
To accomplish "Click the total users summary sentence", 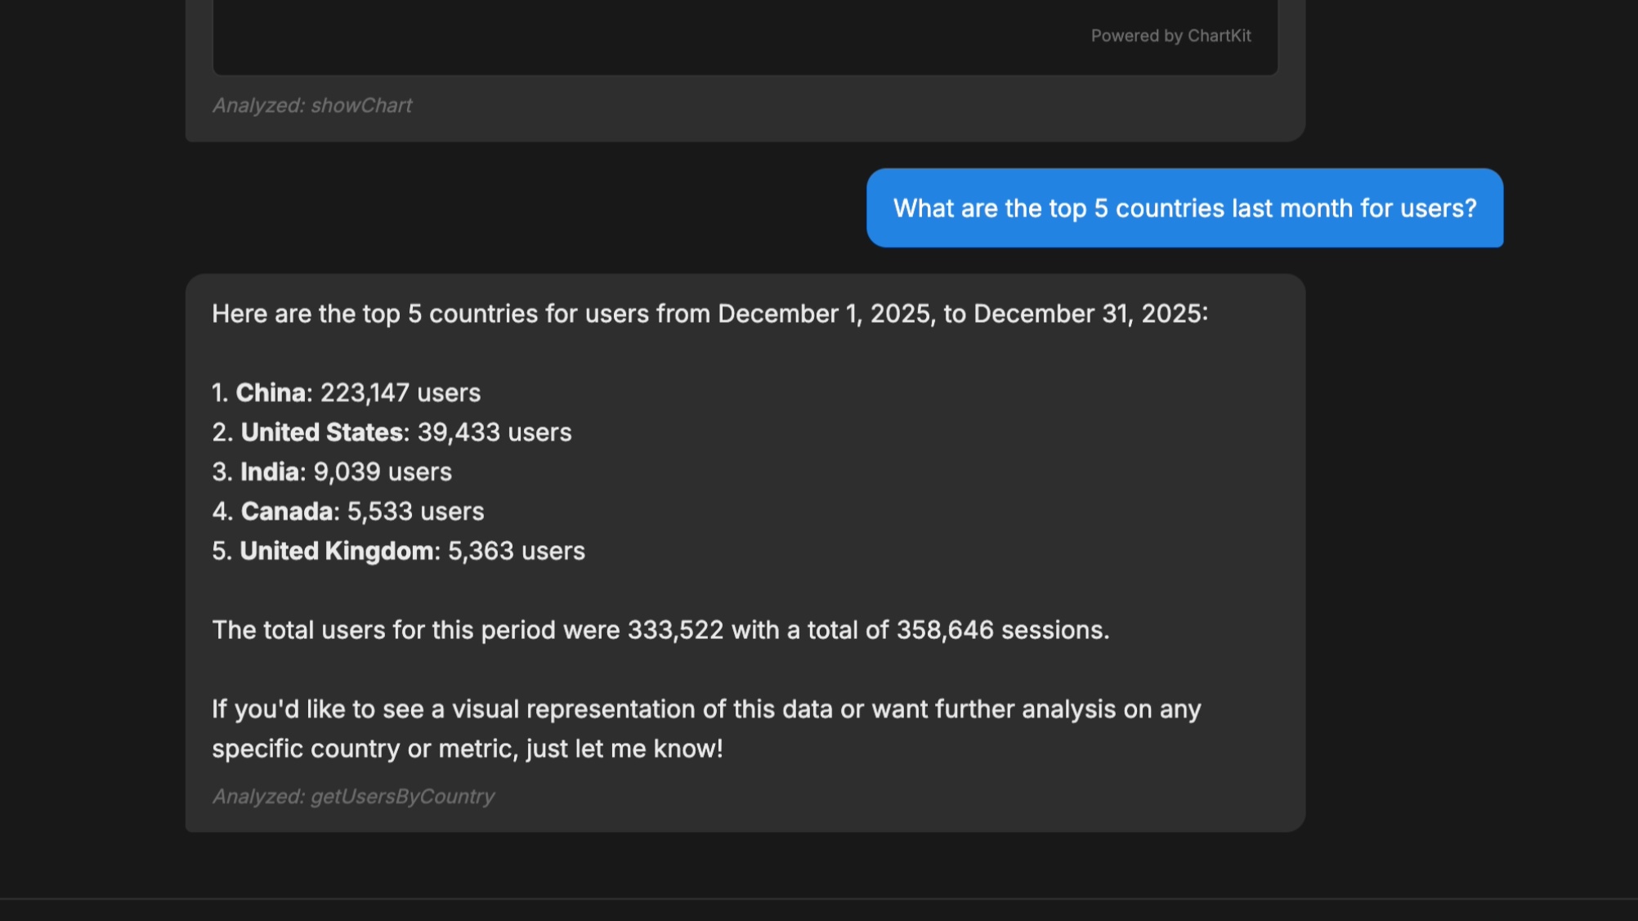I will coord(660,630).
